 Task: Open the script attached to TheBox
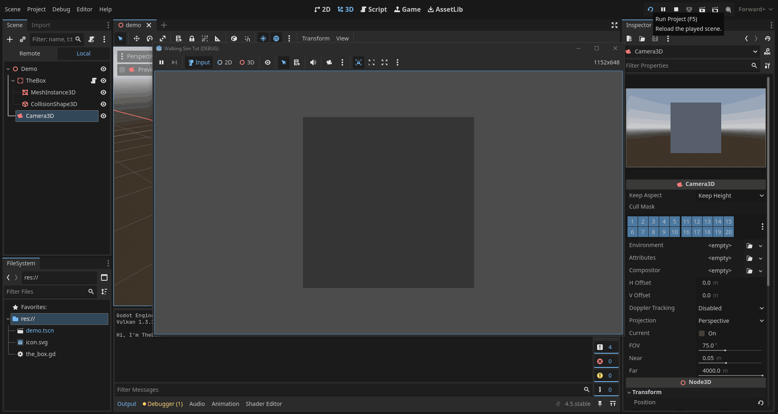[94, 81]
